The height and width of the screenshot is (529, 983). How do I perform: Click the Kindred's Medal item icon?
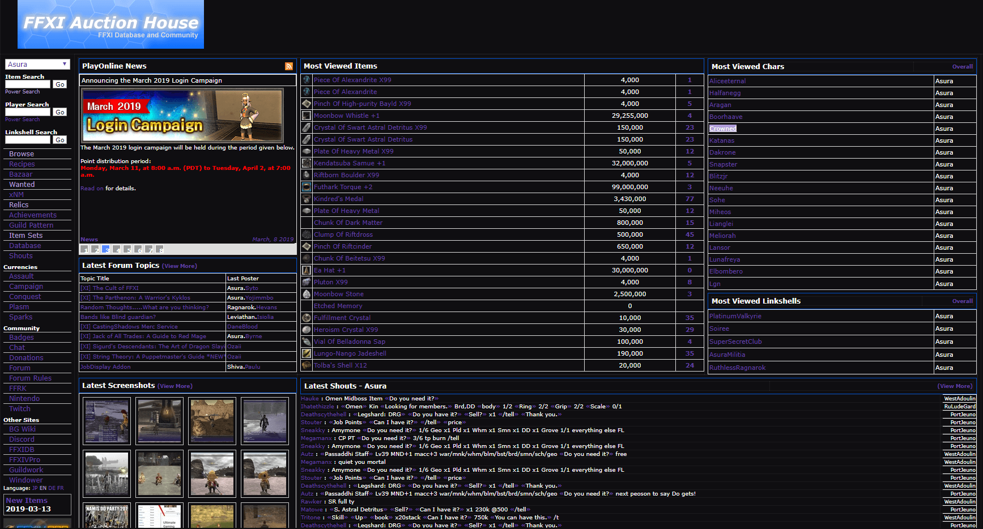tap(306, 199)
